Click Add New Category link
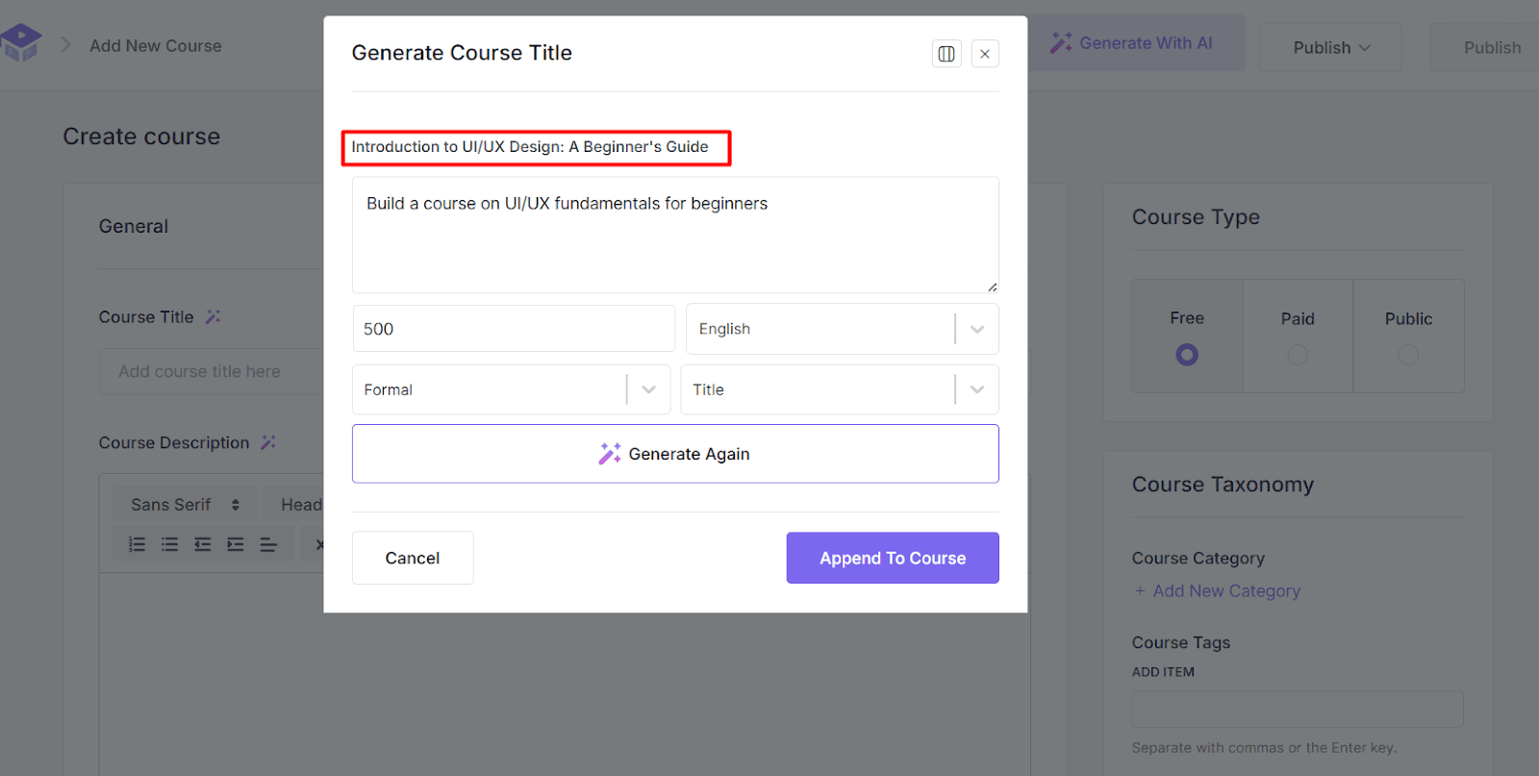This screenshot has height=776, width=1539. [1217, 591]
